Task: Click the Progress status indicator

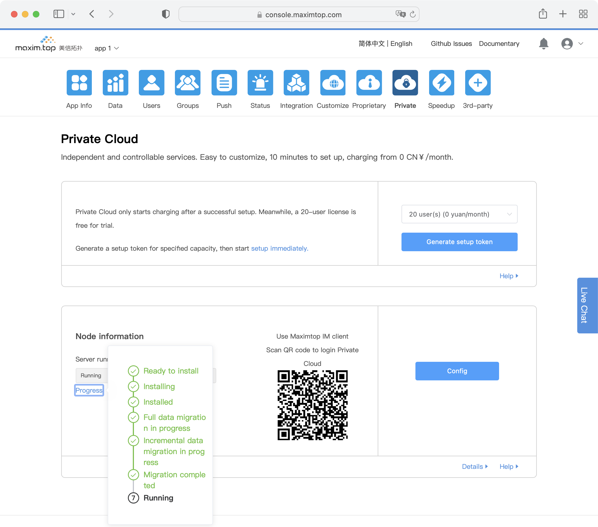Action: point(89,391)
